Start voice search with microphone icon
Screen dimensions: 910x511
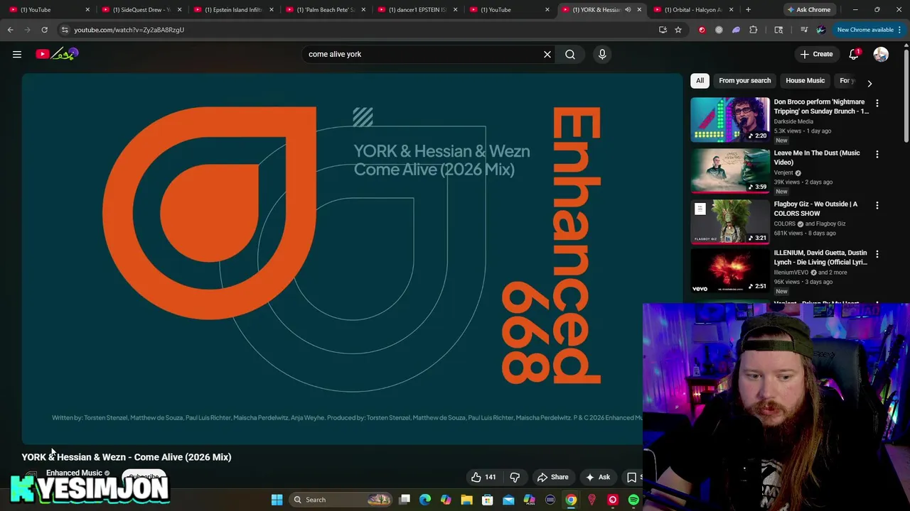click(x=602, y=54)
